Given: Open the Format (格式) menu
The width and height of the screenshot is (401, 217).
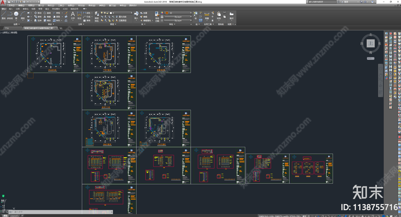Looking at the screenshot, I should [x=51, y=6].
